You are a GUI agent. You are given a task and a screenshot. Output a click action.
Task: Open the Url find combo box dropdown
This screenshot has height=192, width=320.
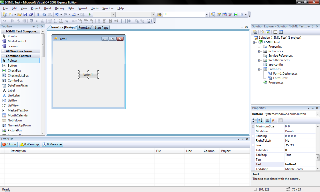click(207, 14)
